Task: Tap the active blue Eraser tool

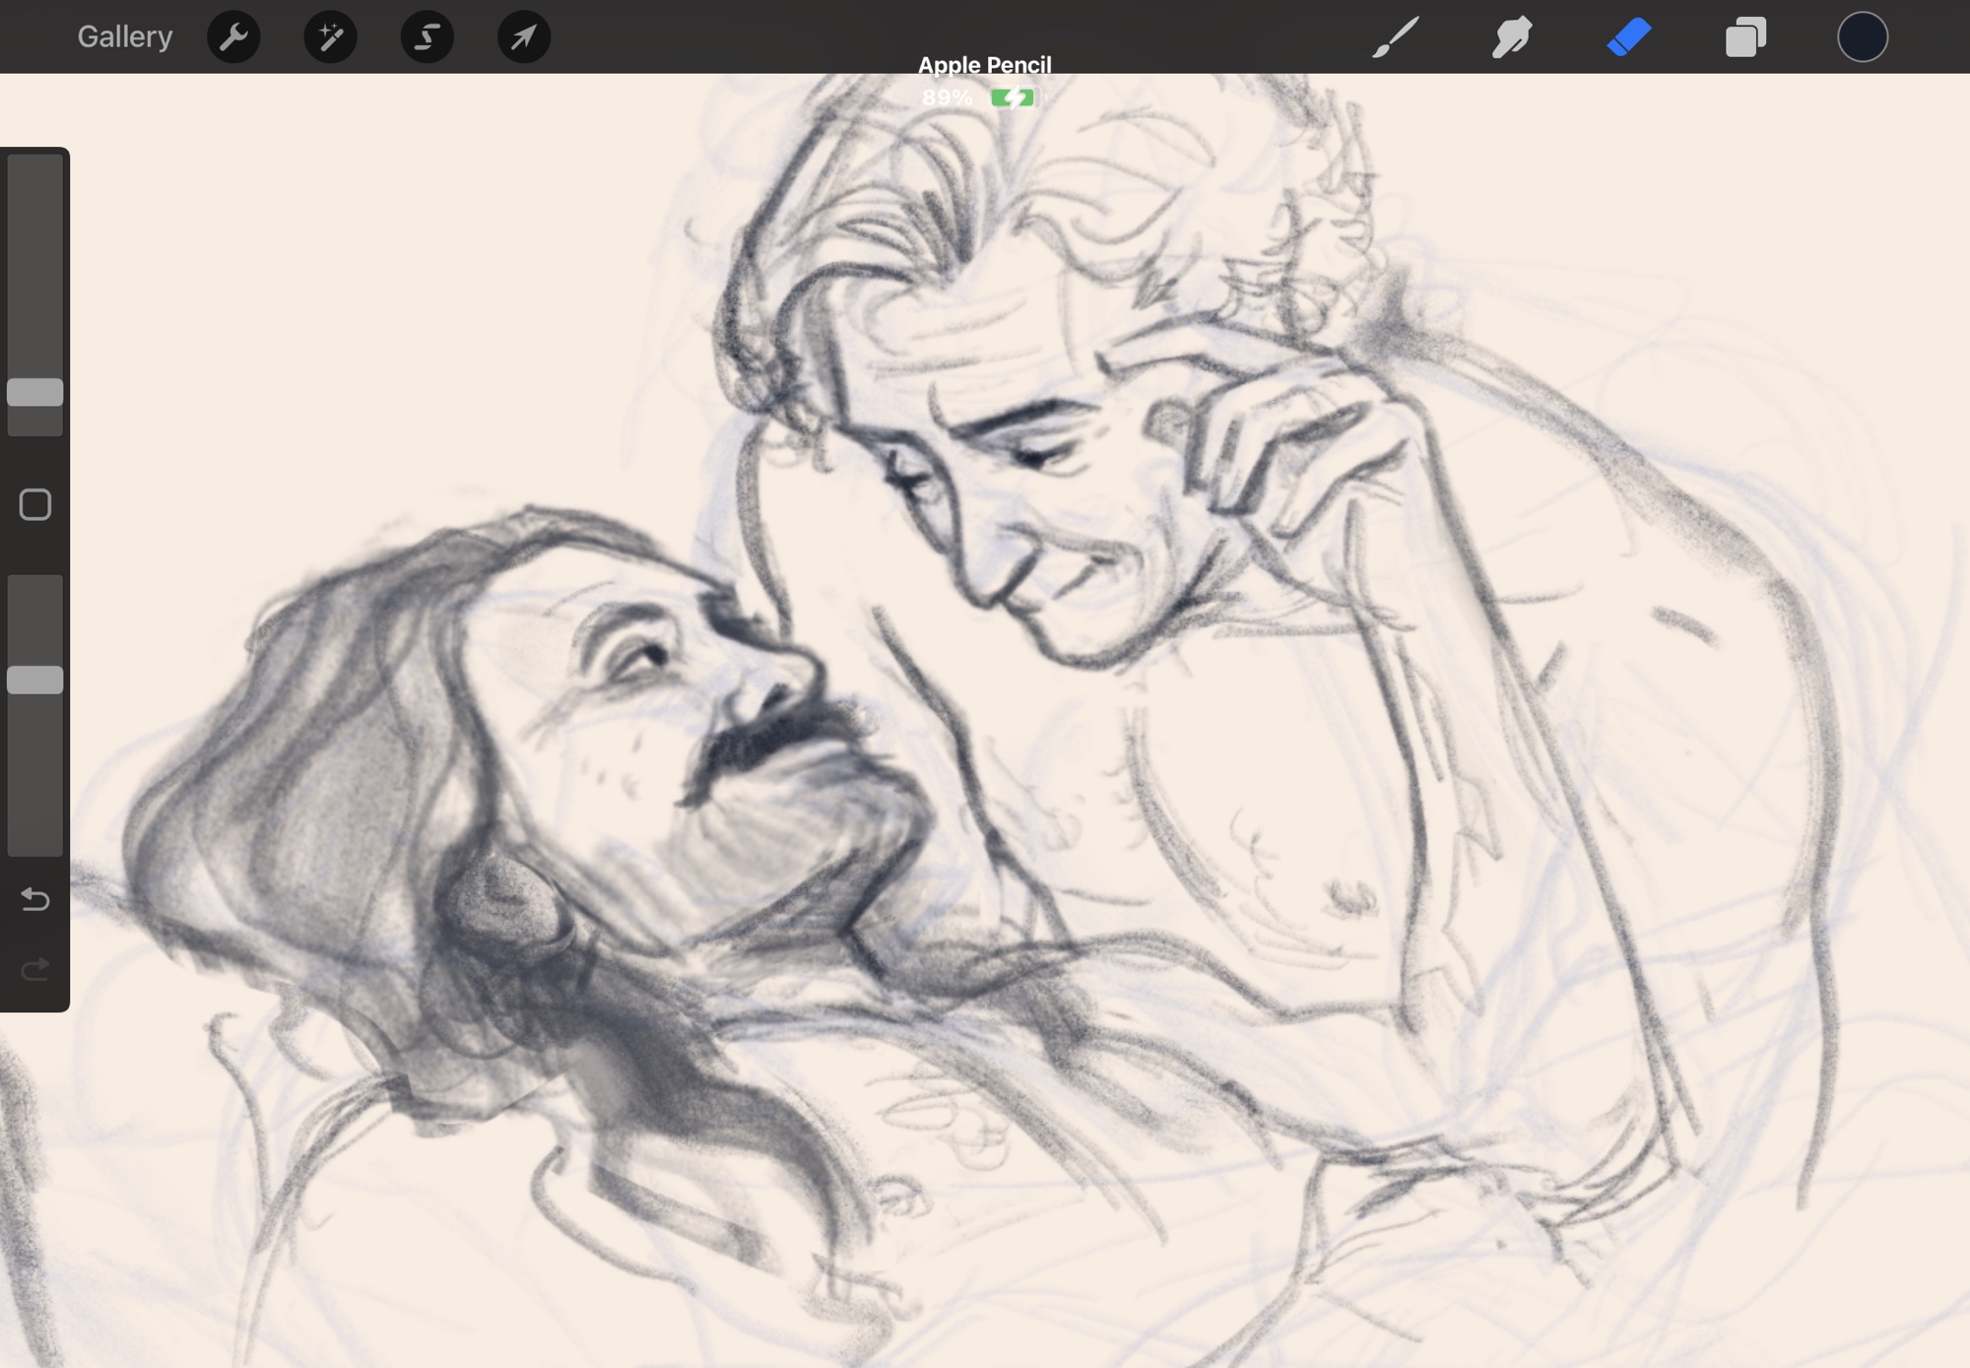Action: pyautogui.click(x=1628, y=37)
